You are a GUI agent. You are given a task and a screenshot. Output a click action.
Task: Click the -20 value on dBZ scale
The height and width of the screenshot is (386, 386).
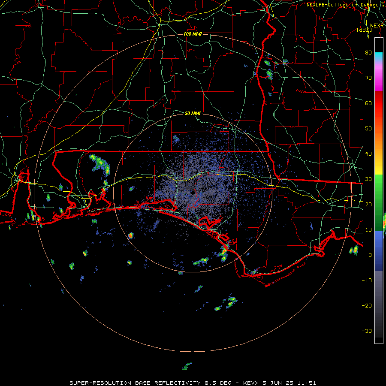tap(367, 305)
